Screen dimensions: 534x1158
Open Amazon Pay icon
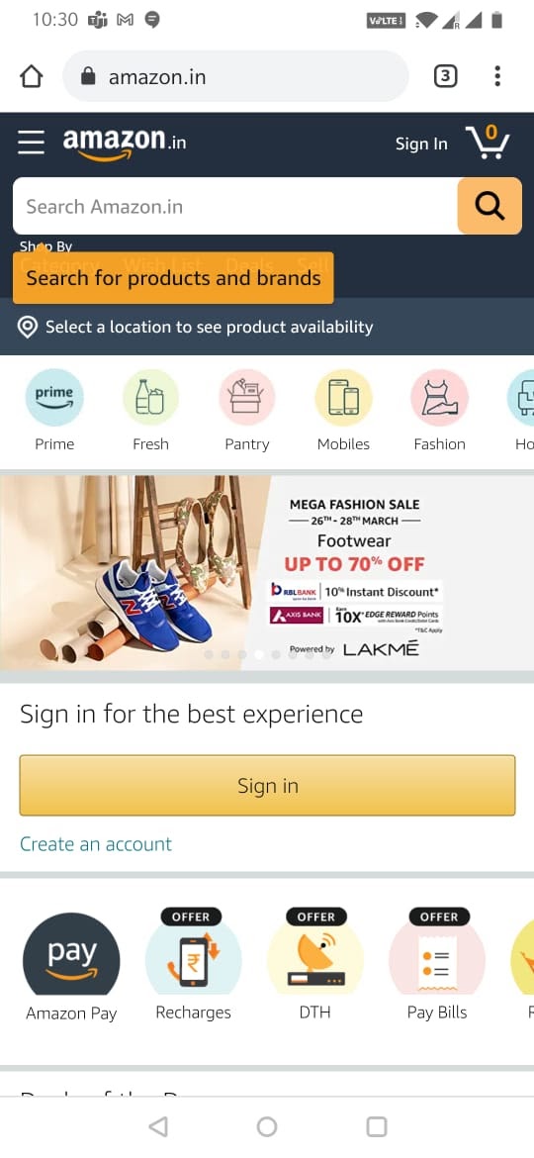[x=71, y=954]
